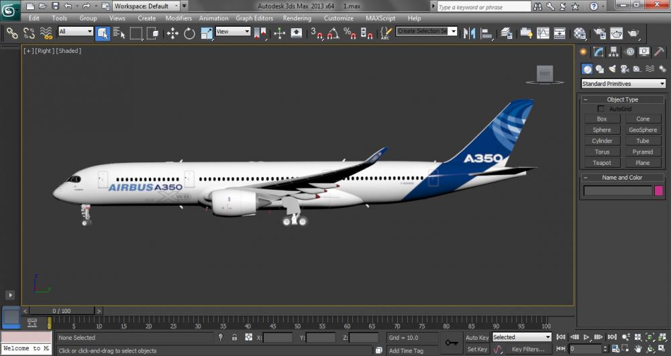Click the Align tool icon
Image resolution: width=671 pixels, height=356 pixels.
[x=486, y=33]
